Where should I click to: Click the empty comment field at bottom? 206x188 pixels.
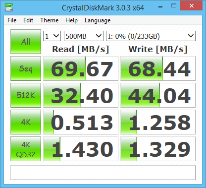tap(103, 173)
